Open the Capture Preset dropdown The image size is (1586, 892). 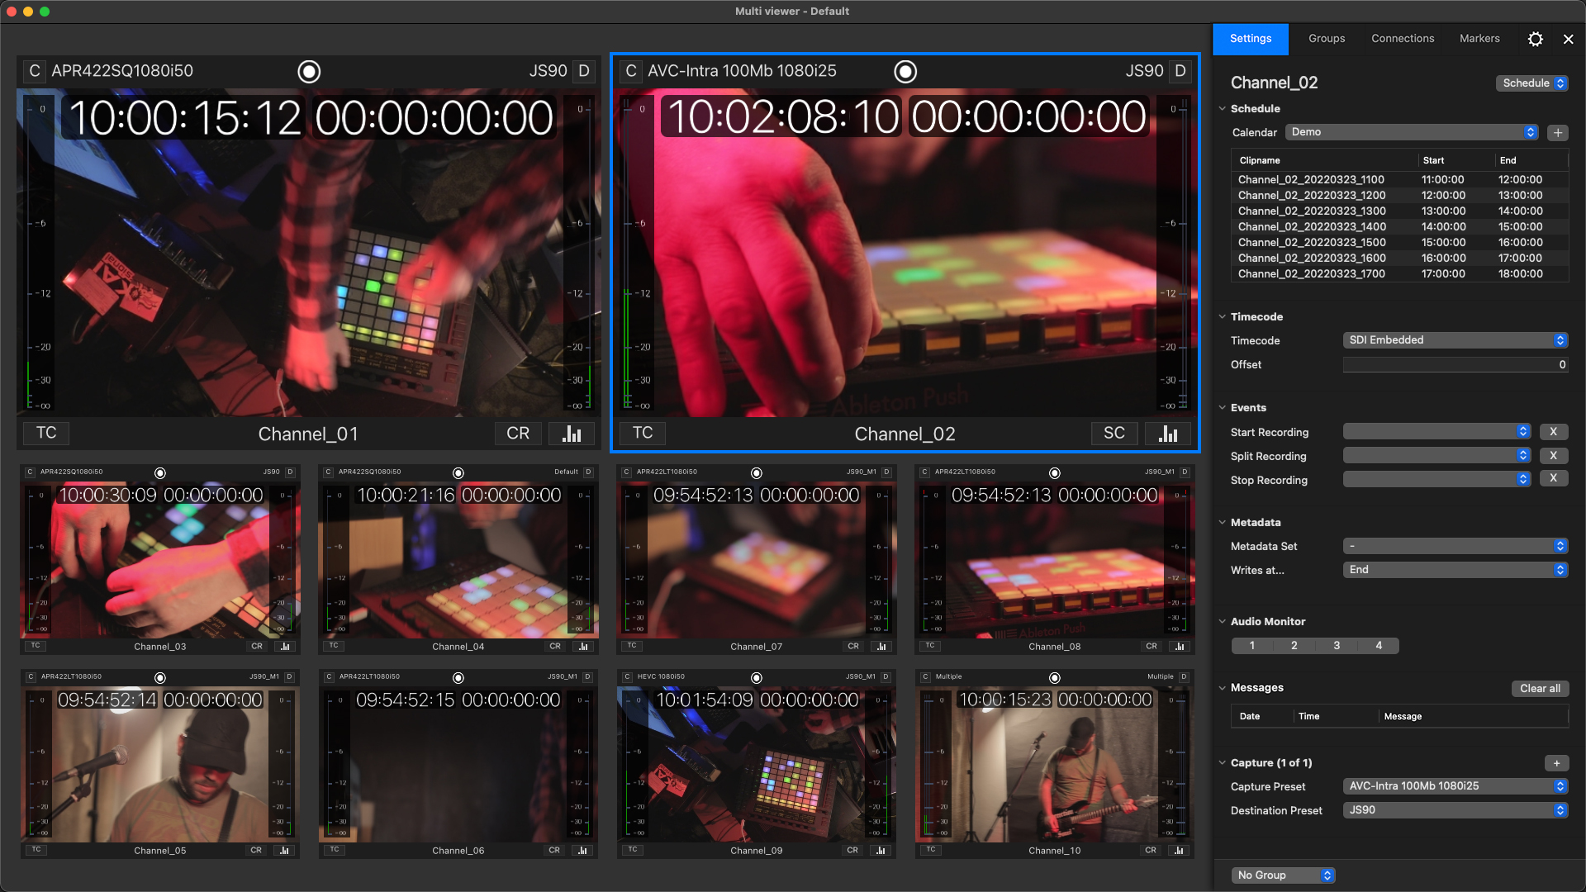pyautogui.click(x=1455, y=786)
